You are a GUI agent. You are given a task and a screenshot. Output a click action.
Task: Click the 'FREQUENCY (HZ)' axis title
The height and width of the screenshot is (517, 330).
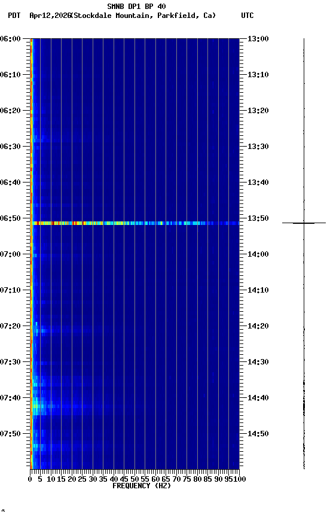pyautogui.click(x=142, y=486)
